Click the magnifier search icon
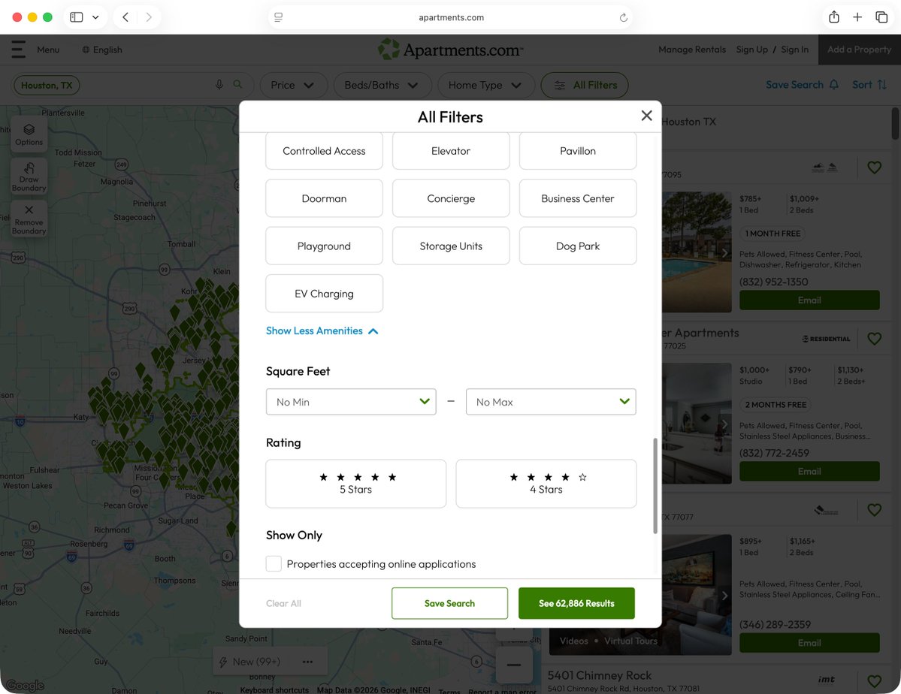 pos(237,84)
